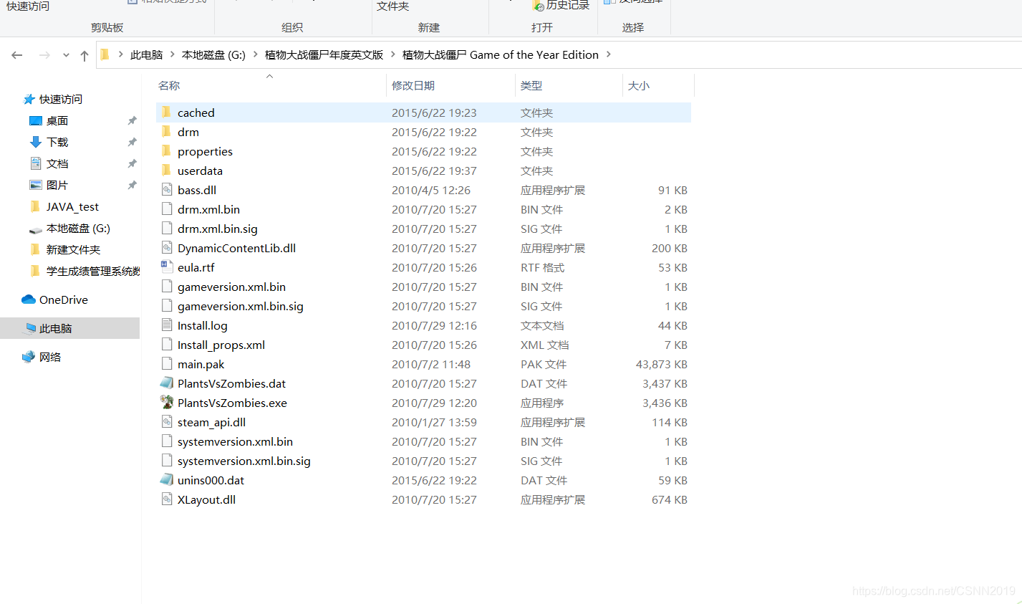Click the PAK 文件 type cell
Viewport: 1022px width, 604px height.
pyautogui.click(x=544, y=364)
